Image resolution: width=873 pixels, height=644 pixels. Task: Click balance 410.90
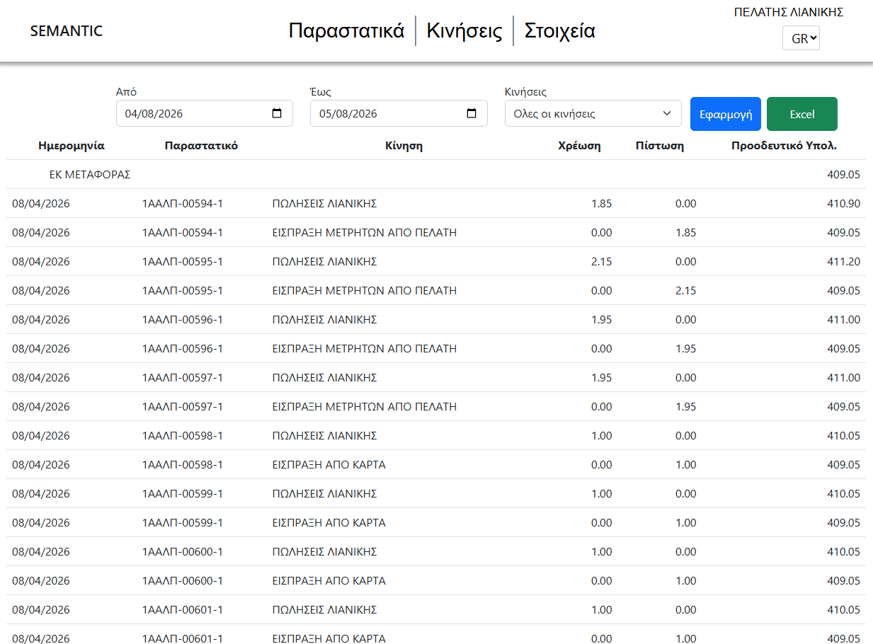click(x=844, y=203)
